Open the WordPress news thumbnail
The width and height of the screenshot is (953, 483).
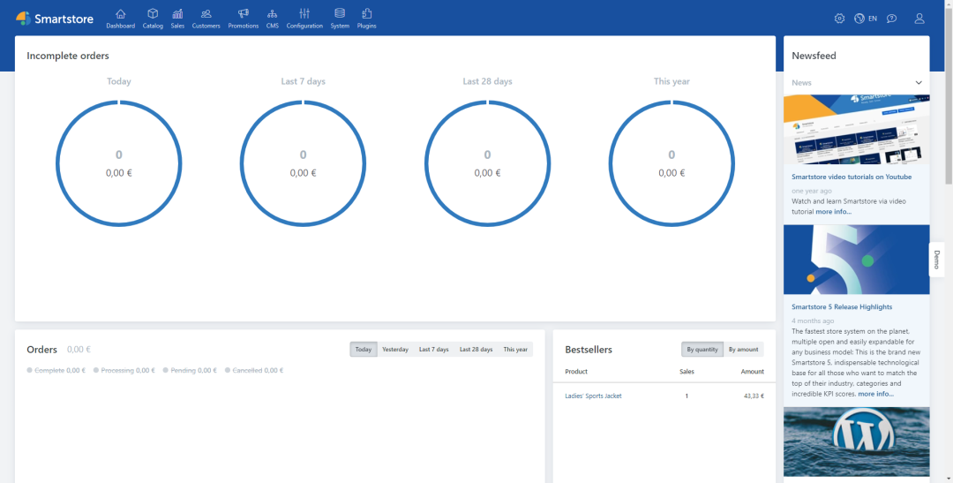[x=856, y=441]
